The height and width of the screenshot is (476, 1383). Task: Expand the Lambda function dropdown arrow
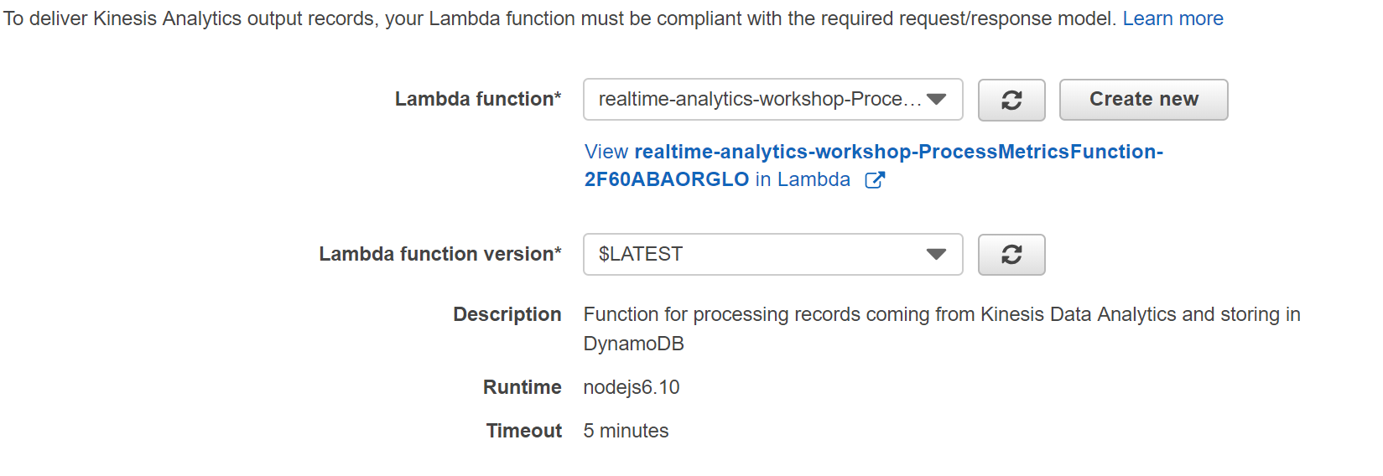(x=937, y=100)
